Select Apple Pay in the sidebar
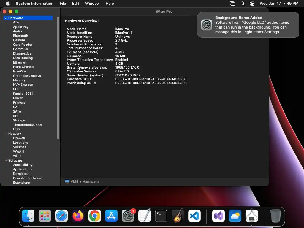Viewport: 304px width, 228px height. pos(21,27)
